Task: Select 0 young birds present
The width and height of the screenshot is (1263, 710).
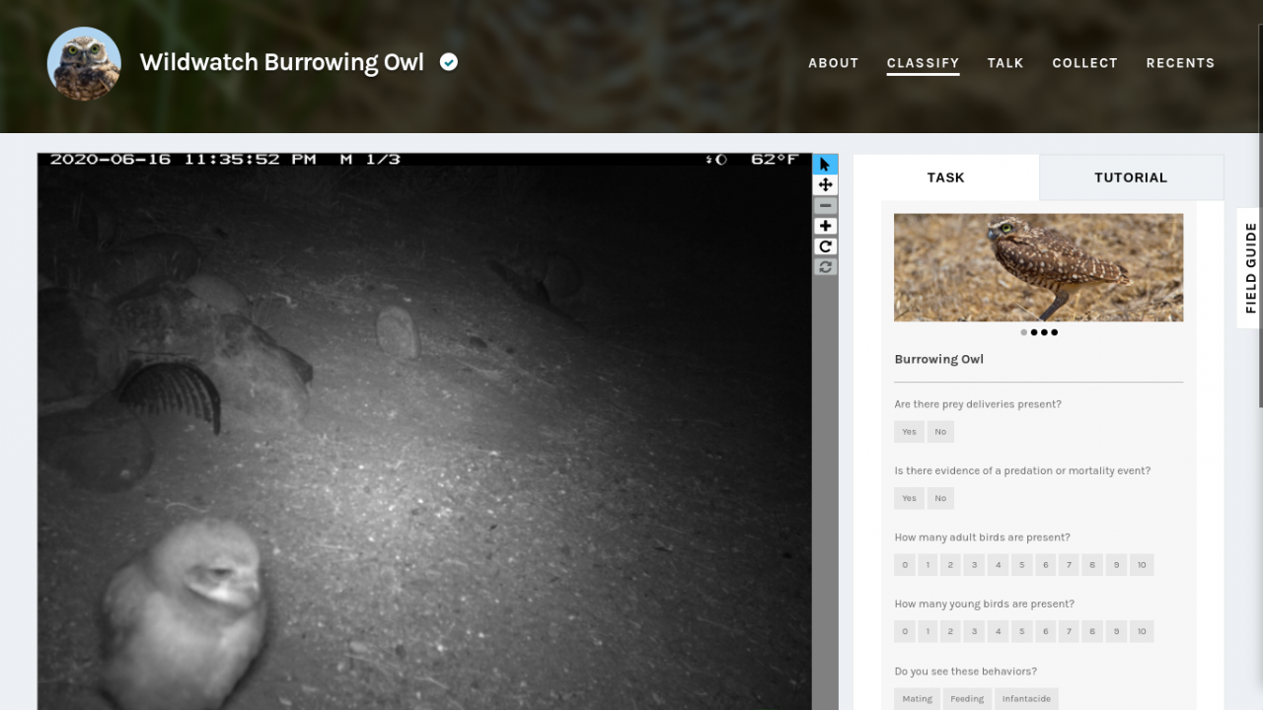Action: [905, 631]
